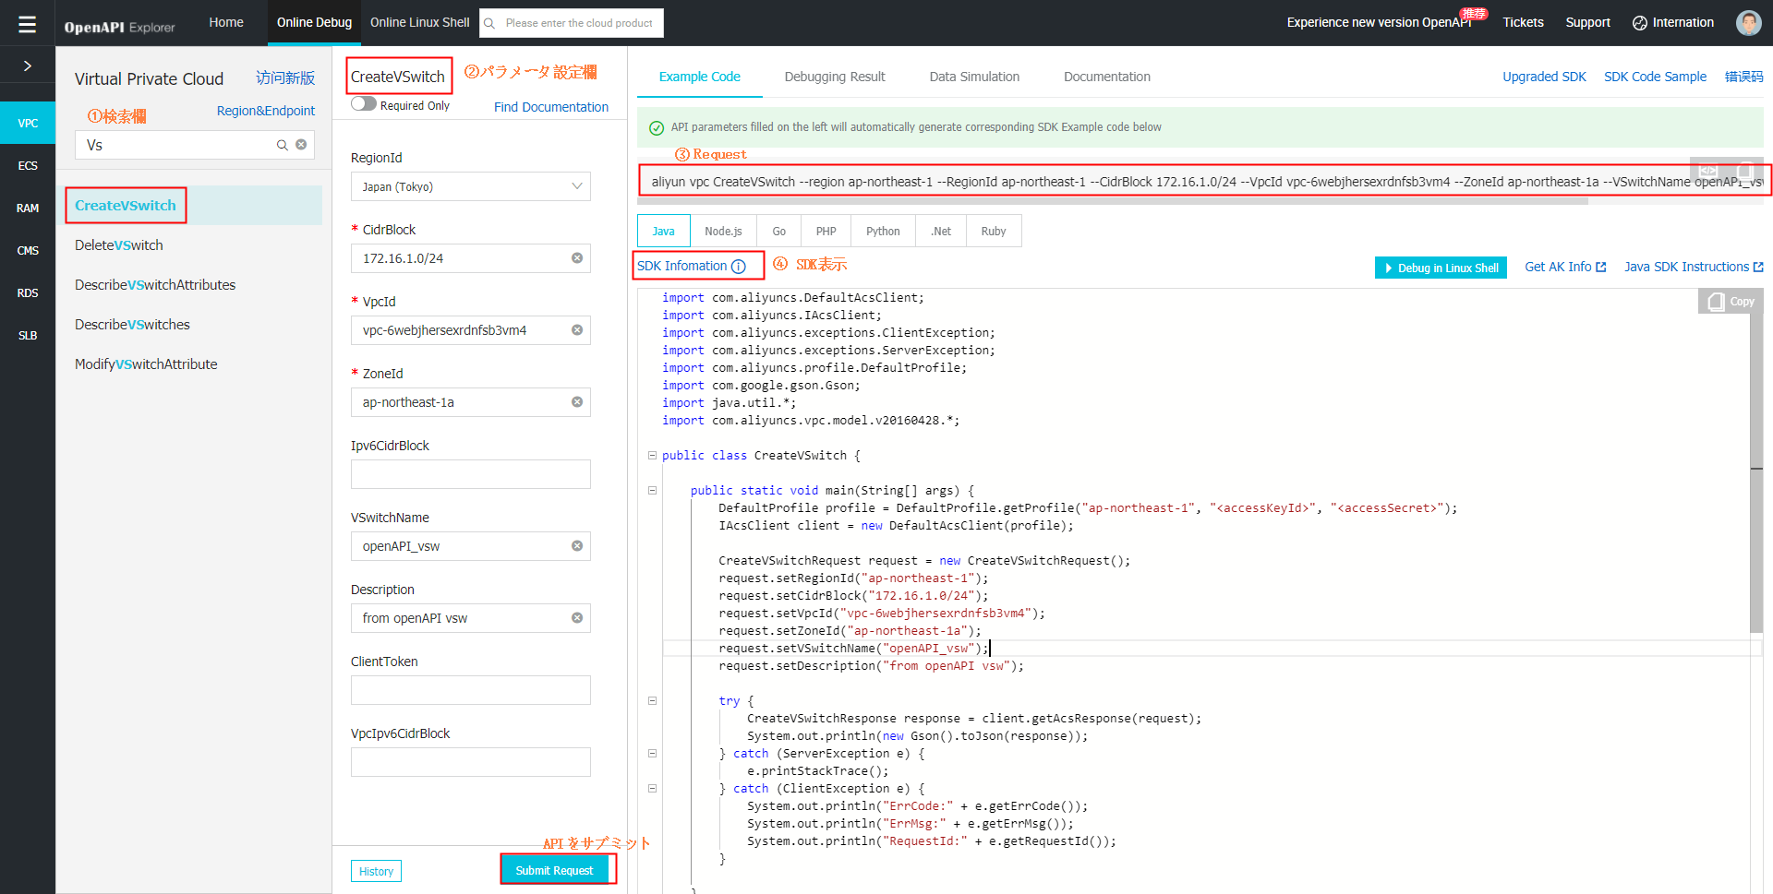Select the .Net language tab
This screenshot has width=1773, height=894.
click(x=941, y=232)
